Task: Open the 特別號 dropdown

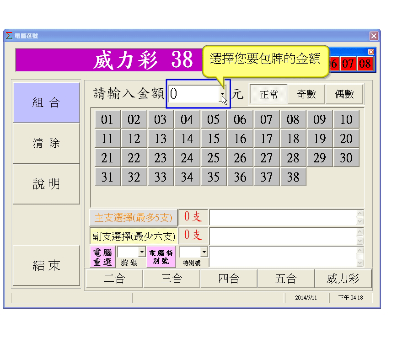Action: 204,252
